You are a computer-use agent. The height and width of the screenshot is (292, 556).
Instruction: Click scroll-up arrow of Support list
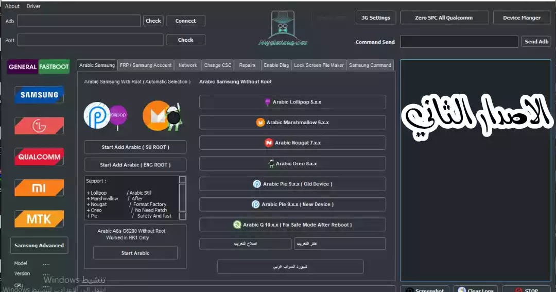click(x=182, y=180)
